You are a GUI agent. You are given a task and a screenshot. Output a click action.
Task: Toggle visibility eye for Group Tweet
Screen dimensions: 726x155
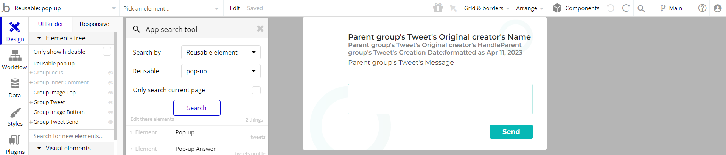coord(110,102)
